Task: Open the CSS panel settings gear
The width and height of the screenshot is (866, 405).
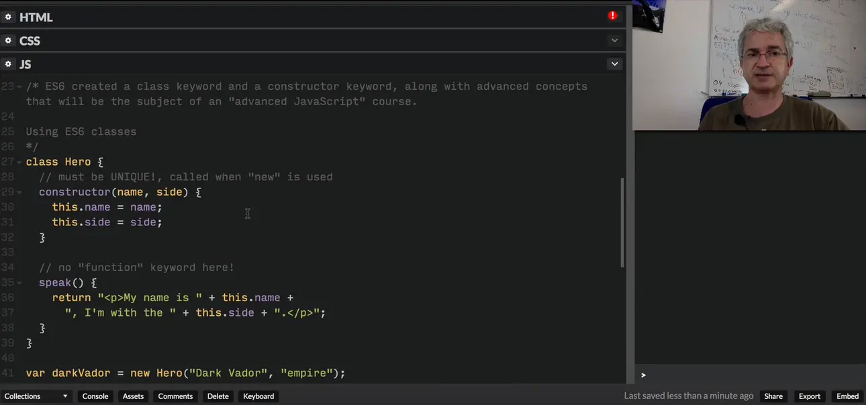Action: [9, 40]
